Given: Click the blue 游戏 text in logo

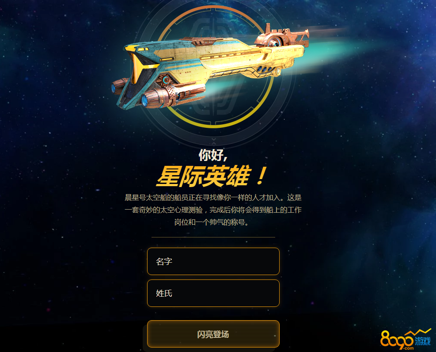Looking at the screenshot, I should (x=423, y=341).
